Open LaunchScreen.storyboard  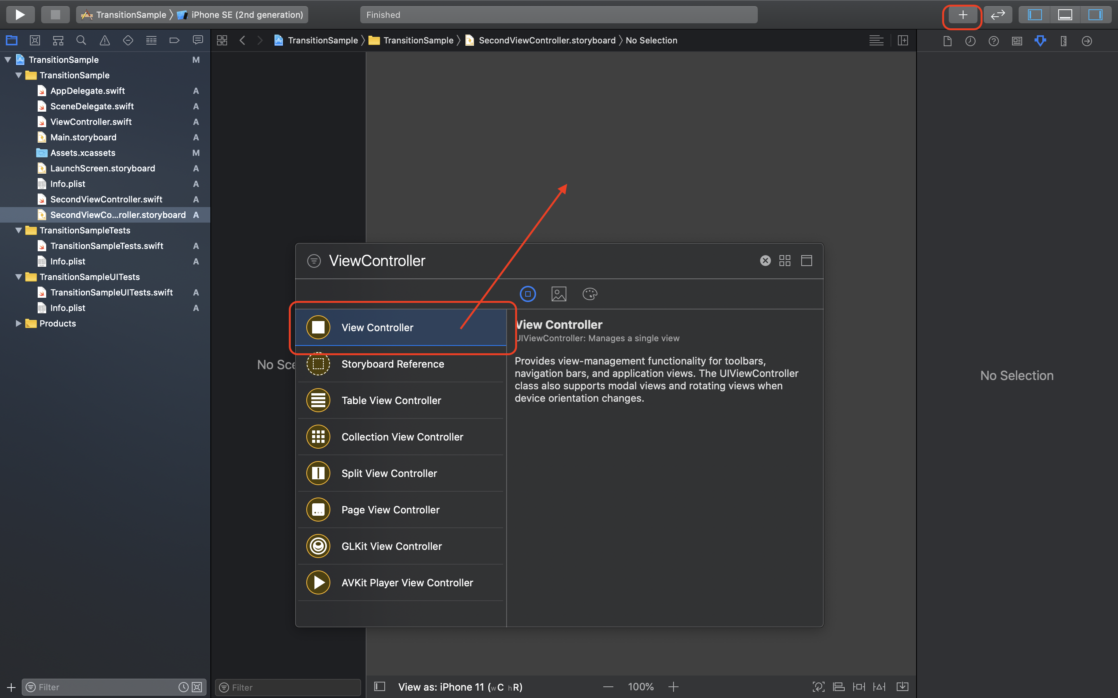click(102, 169)
